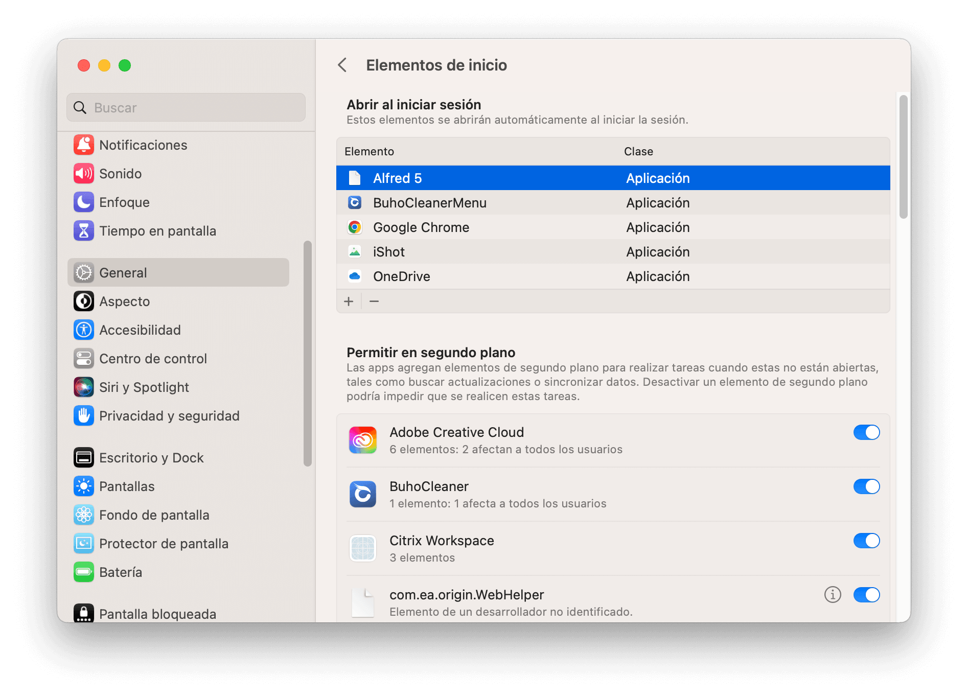Toggle Citrix Workspace background permission
Image resolution: width=968 pixels, height=698 pixels.
(x=866, y=541)
